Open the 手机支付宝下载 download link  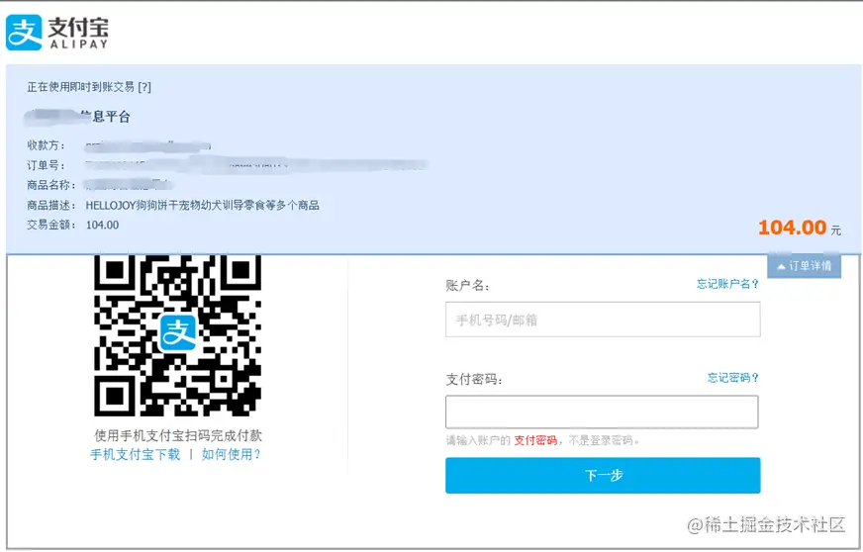coord(135,454)
